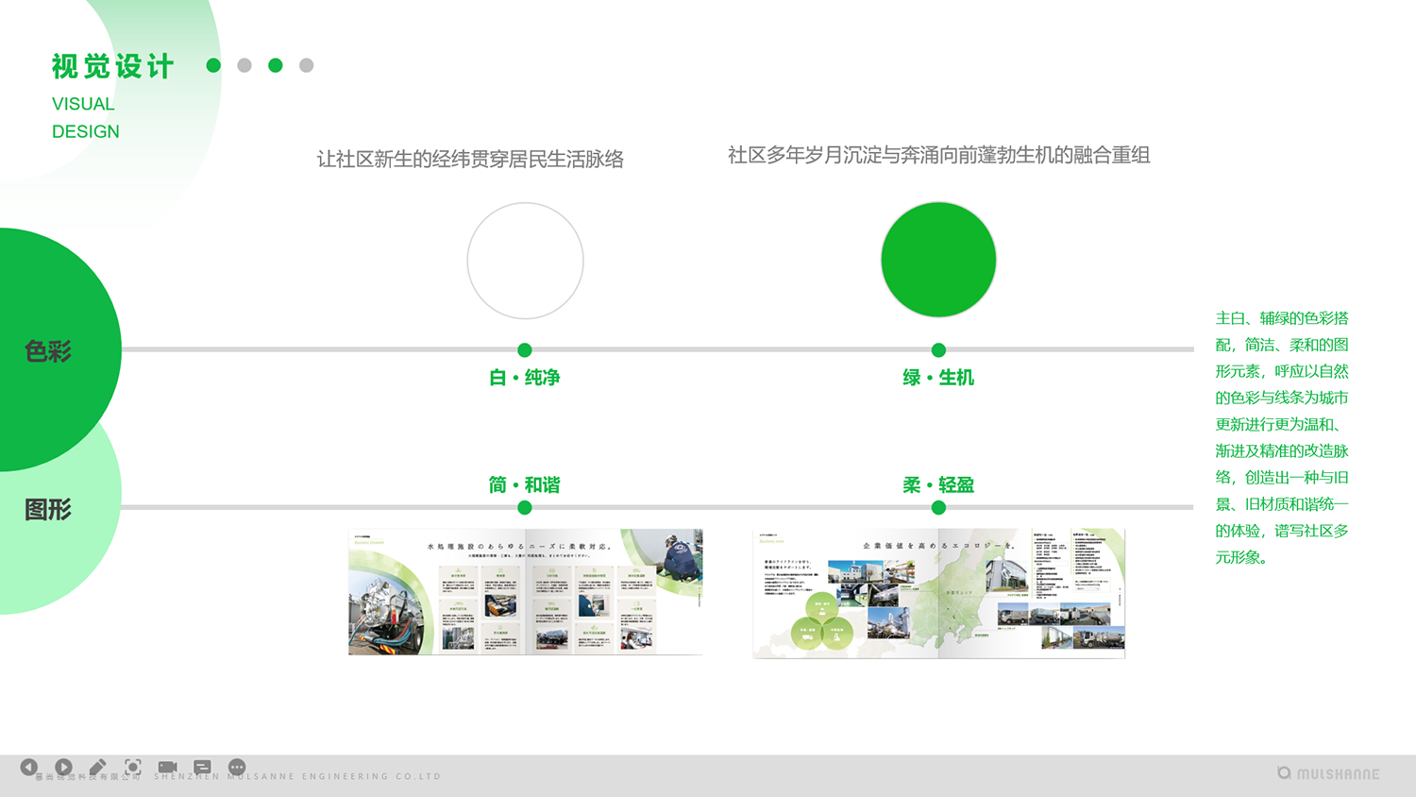Open the left brochure spread thumbnail

coord(526,592)
